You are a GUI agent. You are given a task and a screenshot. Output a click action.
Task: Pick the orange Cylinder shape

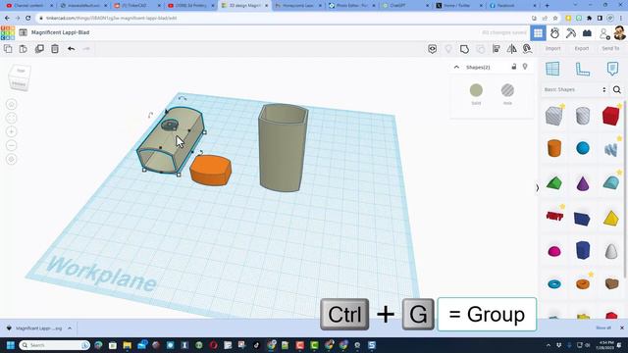click(553, 148)
